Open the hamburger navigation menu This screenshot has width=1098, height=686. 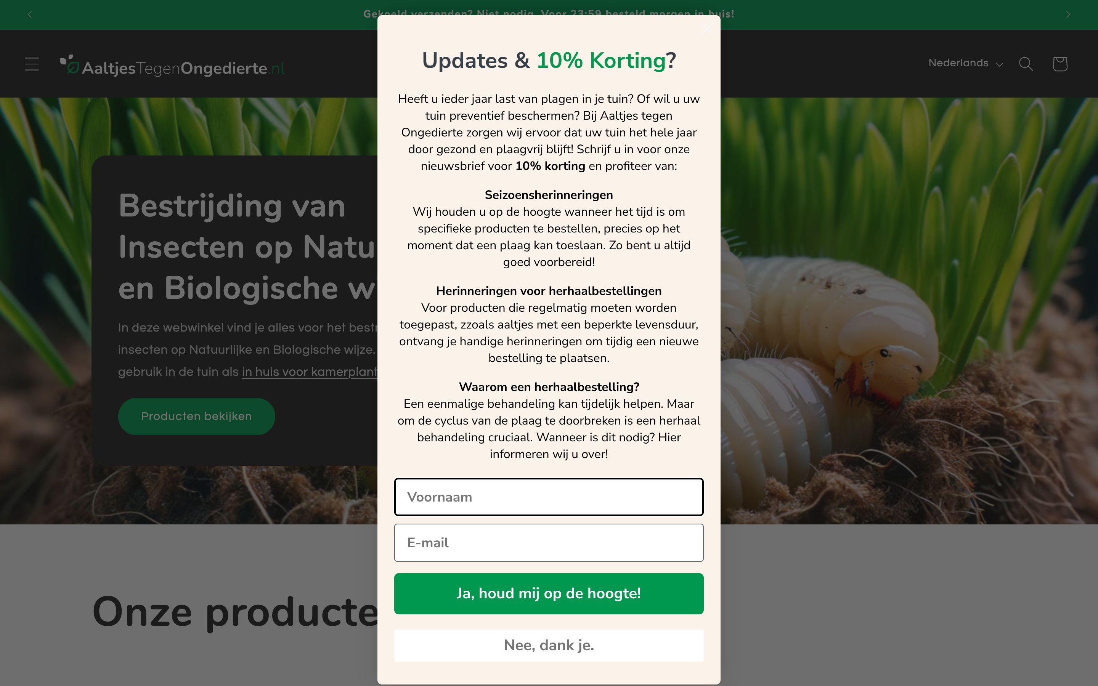coord(32,64)
